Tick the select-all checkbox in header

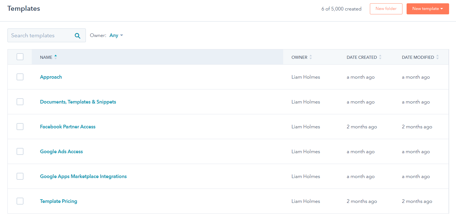pos(20,57)
